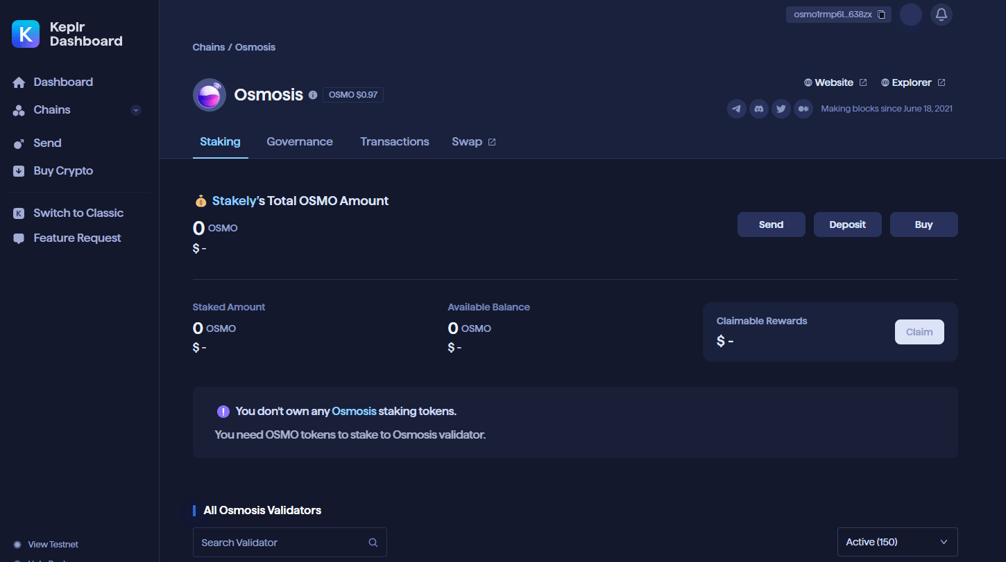Click the Available Balance label
Screen dimensions: 1006x562
click(x=489, y=307)
